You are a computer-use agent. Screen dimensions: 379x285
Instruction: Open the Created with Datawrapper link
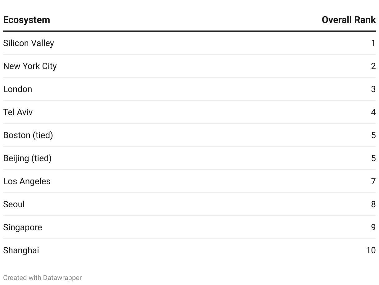43,278
